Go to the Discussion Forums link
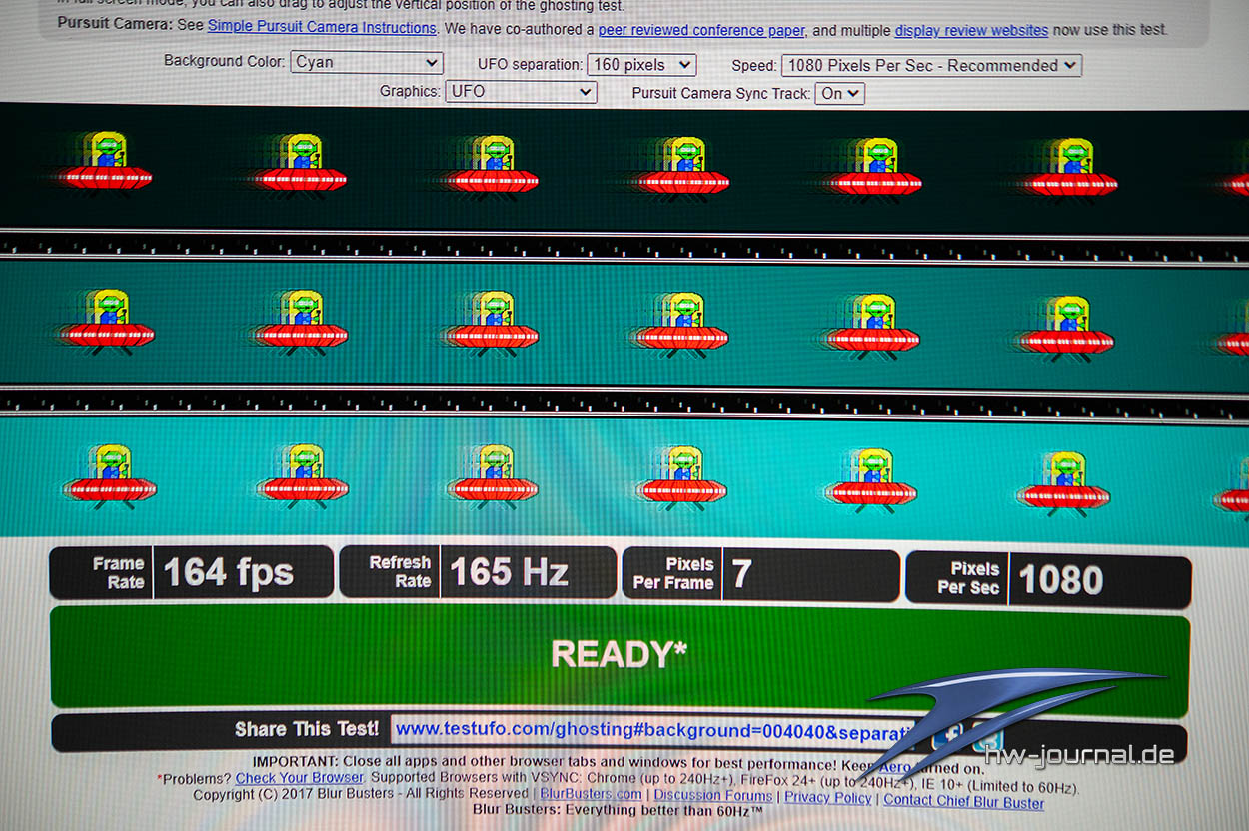The width and height of the screenshot is (1249, 831). click(713, 796)
